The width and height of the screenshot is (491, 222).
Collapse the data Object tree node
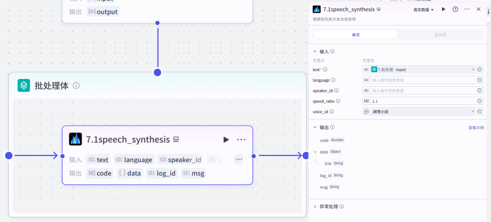tap(316, 152)
